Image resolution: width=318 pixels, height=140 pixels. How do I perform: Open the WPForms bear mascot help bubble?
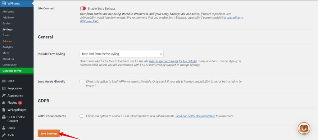[304, 129]
